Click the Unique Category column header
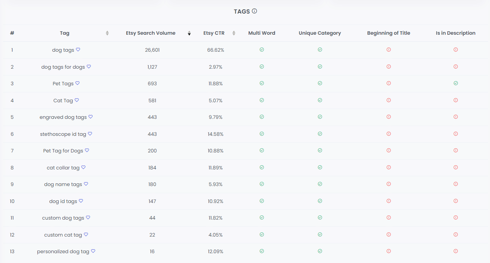 (x=320, y=33)
